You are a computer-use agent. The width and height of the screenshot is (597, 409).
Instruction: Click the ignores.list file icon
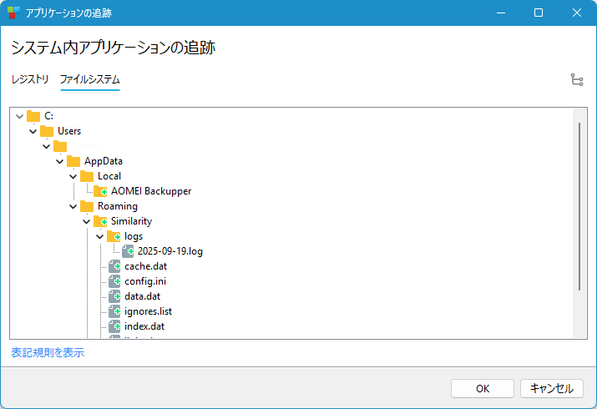click(114, 311)
